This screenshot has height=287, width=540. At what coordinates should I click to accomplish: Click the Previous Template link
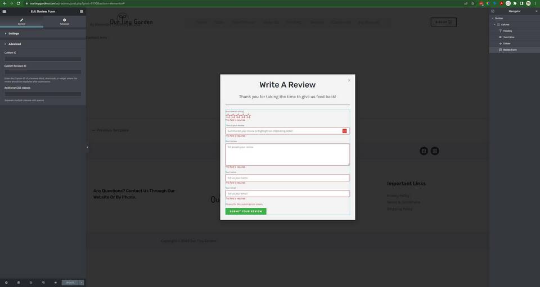pyautogui.click(x=111, y=130)
